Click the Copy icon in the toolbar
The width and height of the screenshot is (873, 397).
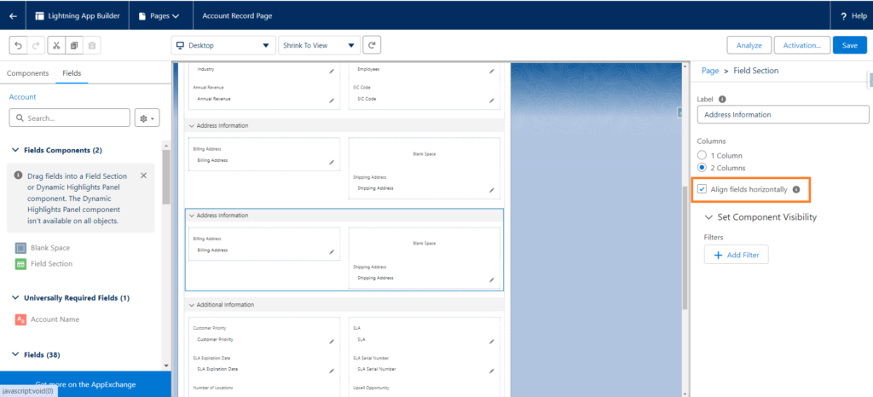tap(74, 46)
